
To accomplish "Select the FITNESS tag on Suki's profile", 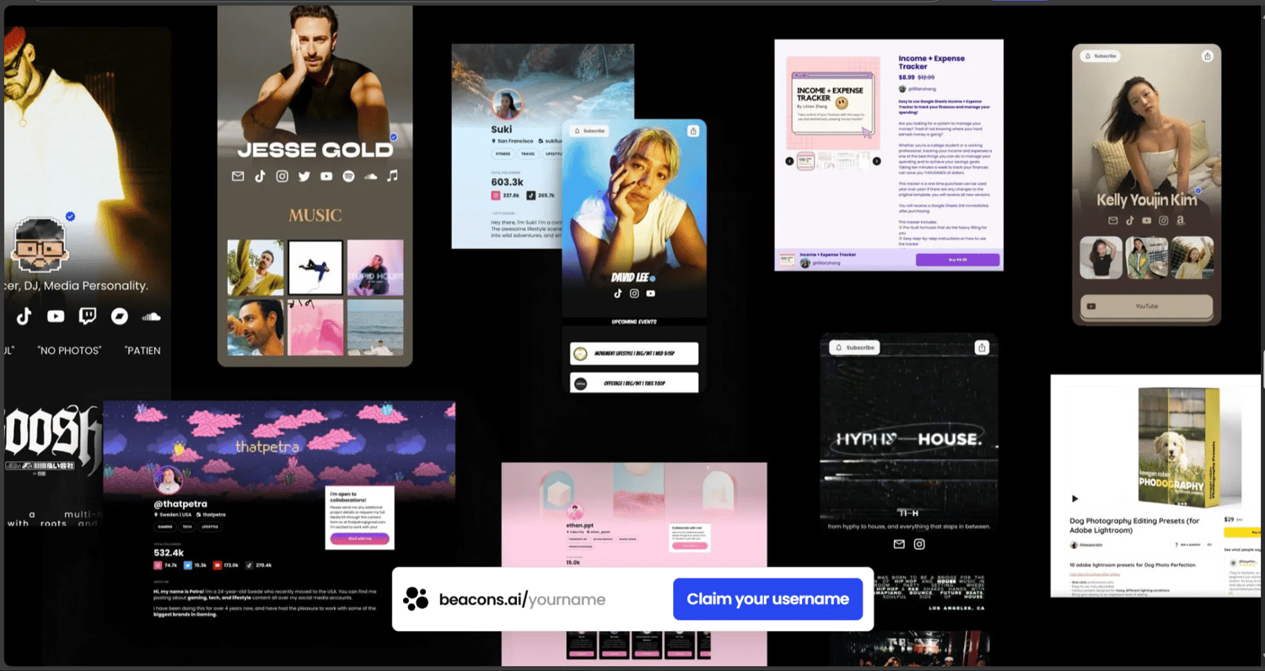I will tap(503, 153).
